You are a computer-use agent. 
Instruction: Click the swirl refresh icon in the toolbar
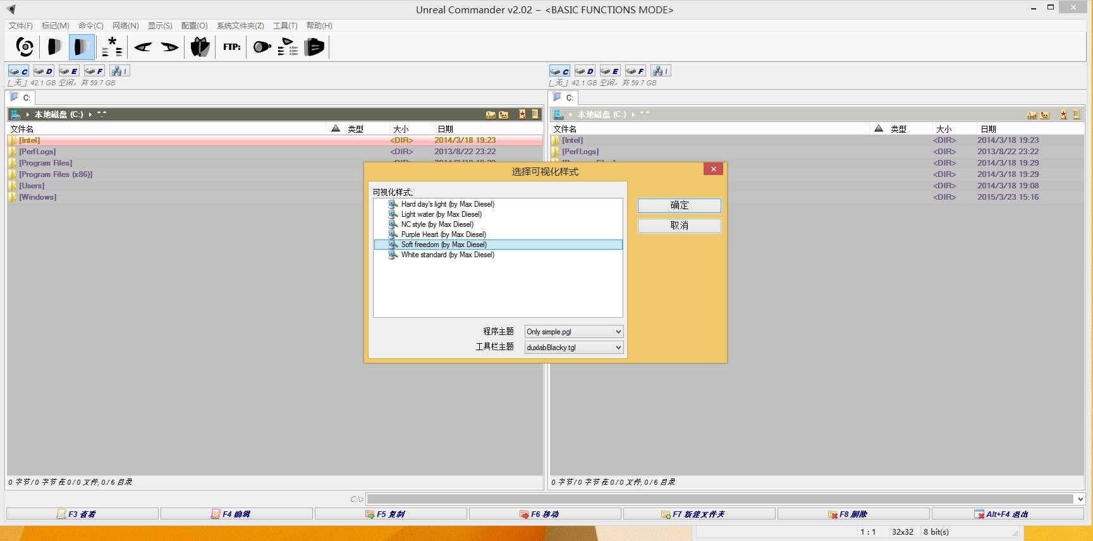[25, 47]
